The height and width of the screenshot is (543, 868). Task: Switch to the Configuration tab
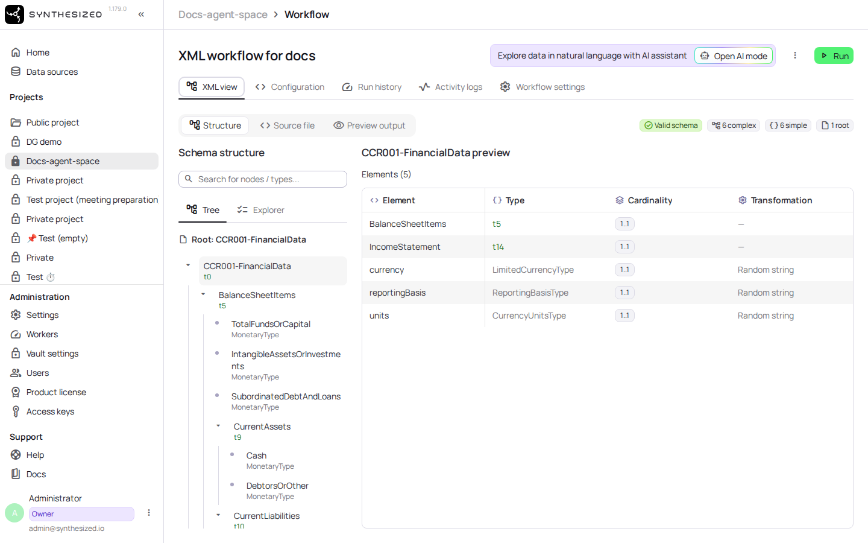[290, 87]
